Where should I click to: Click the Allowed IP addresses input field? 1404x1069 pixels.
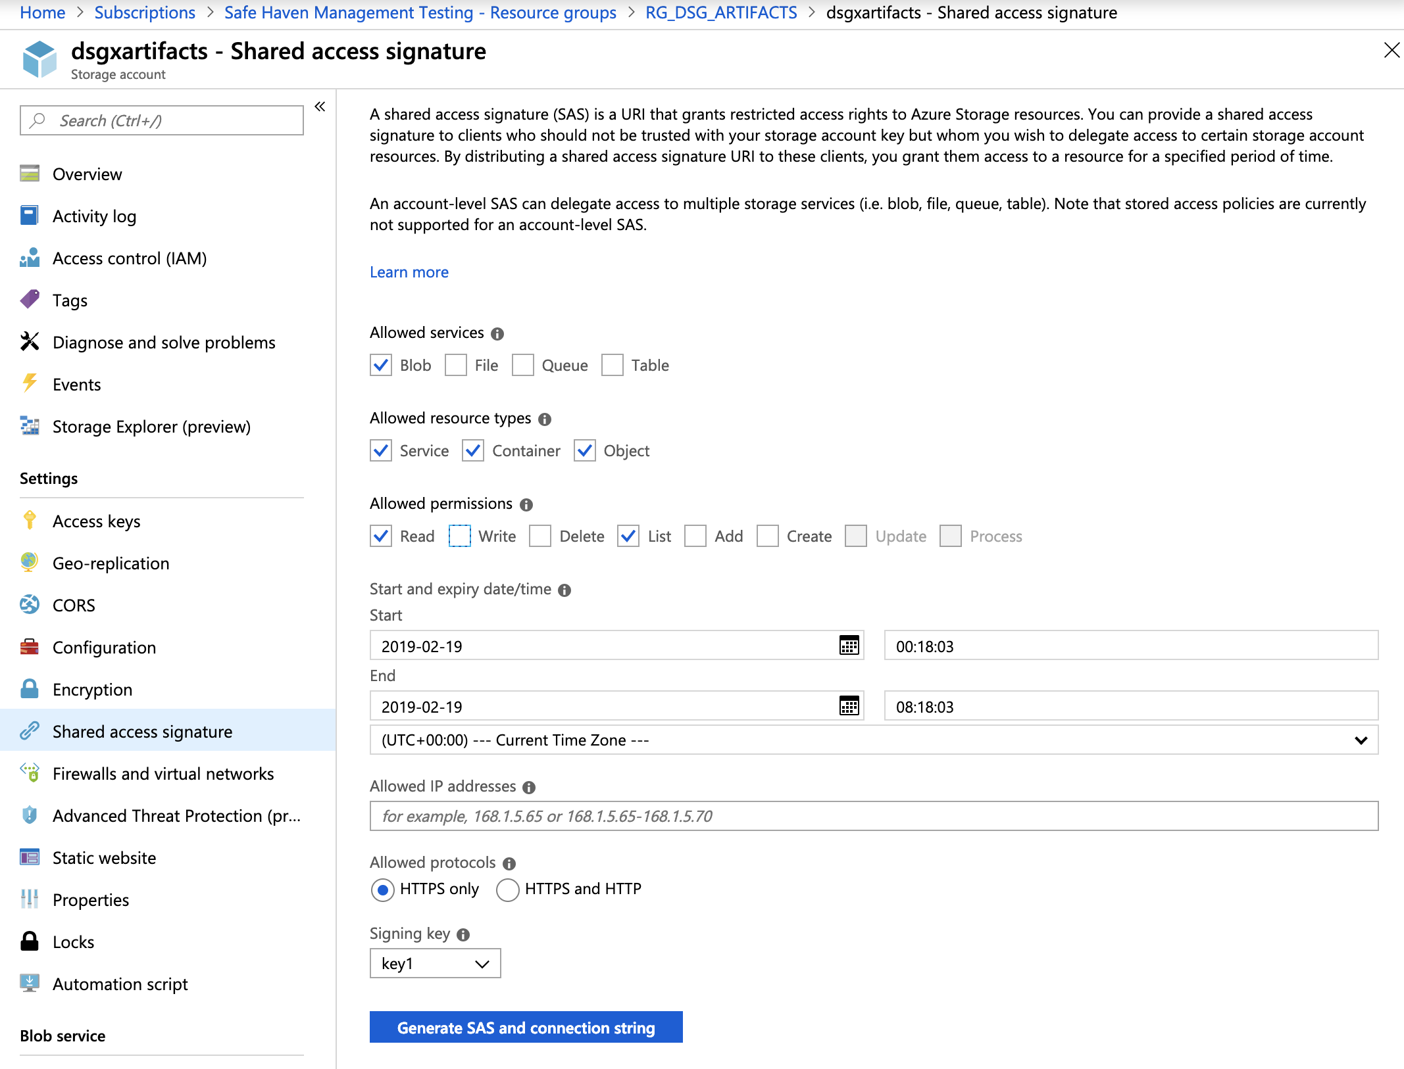[x=874, y=816]
